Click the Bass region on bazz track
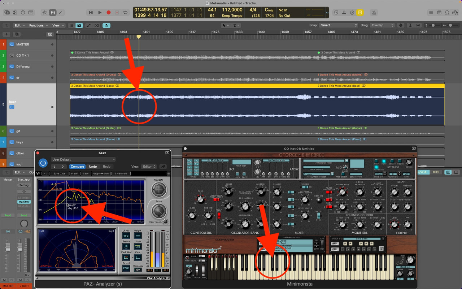462x289 pixels. pyautogui.click(x=257, y=104)
